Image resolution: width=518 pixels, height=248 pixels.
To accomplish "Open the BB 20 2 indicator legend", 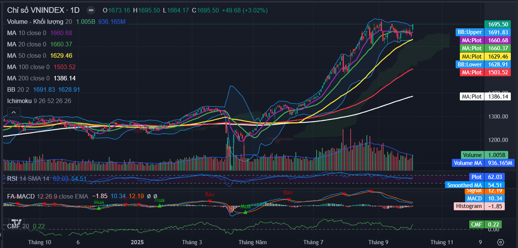I will pyautogui.click(x=19, y=89).
